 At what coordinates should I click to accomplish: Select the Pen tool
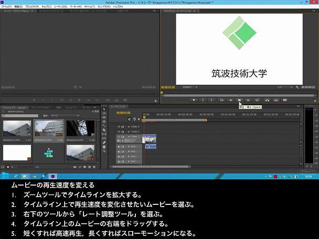pyautogui.click(x=104, y=143)
